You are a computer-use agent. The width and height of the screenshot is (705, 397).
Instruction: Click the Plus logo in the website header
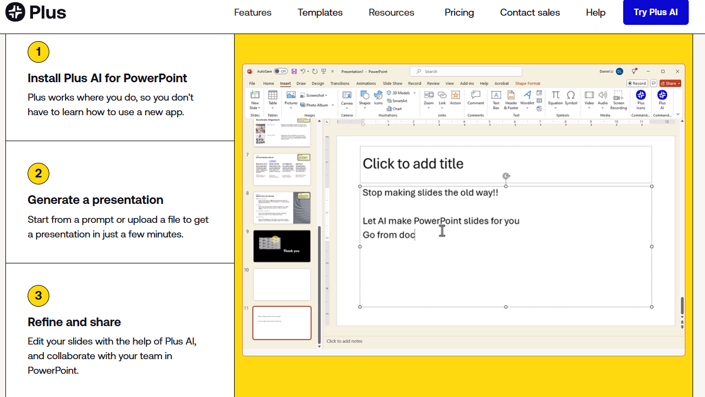pos(36,11)
